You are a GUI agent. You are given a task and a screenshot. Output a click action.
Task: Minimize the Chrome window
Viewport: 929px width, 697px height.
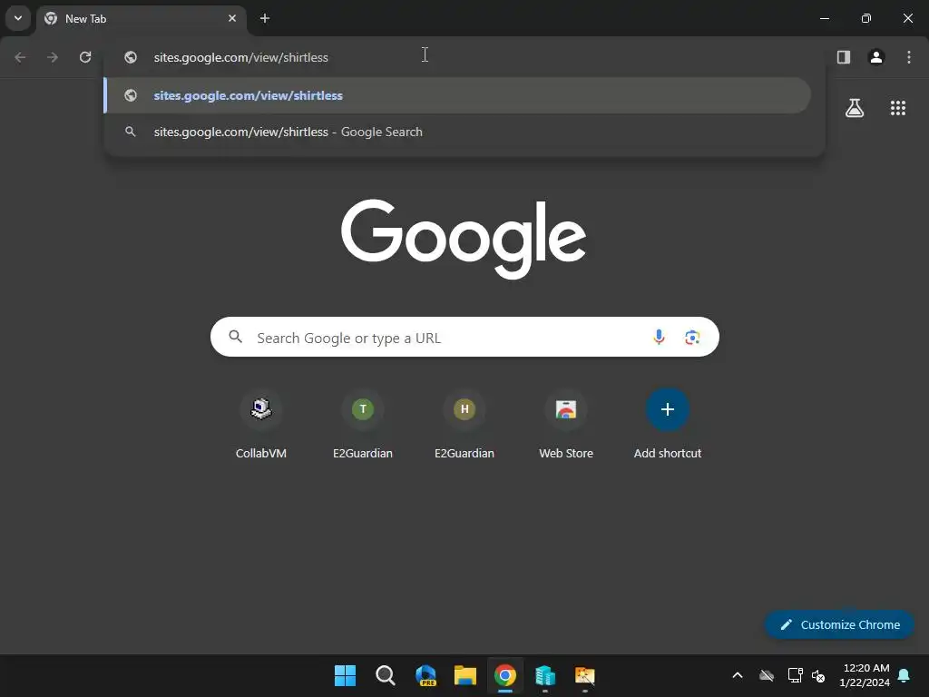[x=824, y=18]
